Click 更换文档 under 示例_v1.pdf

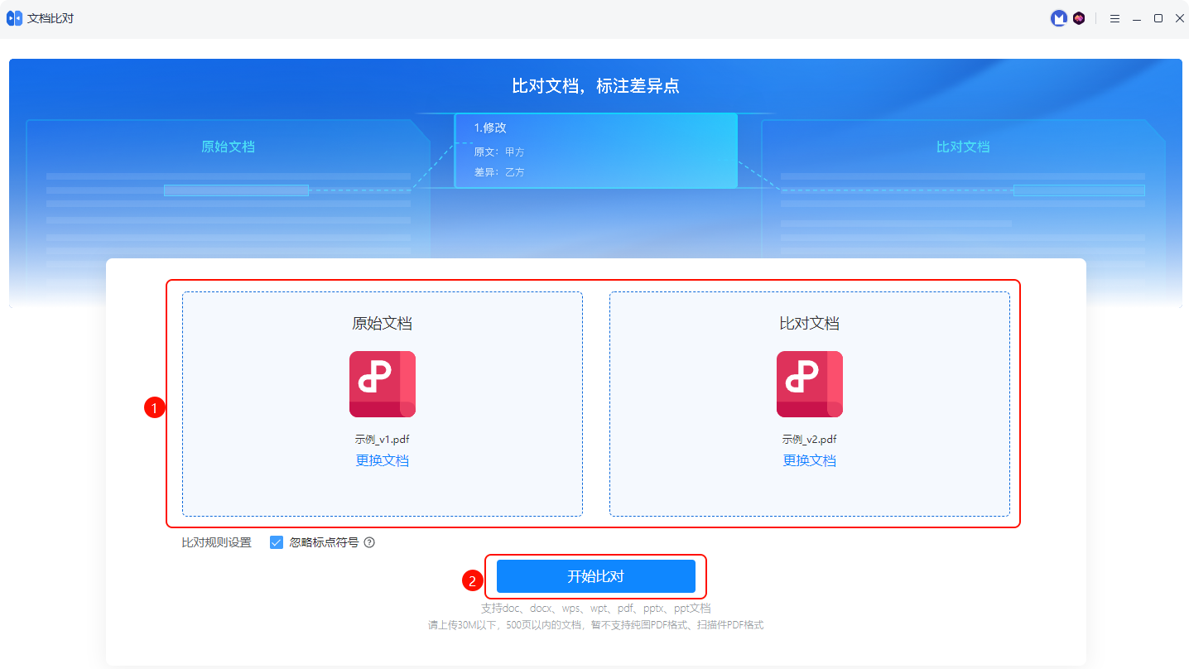[382, 460]
